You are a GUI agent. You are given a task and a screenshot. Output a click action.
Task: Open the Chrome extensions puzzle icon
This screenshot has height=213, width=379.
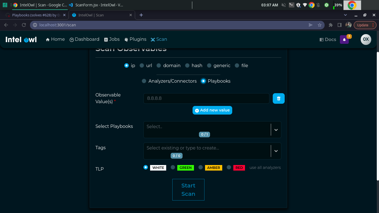pos(330,25)
